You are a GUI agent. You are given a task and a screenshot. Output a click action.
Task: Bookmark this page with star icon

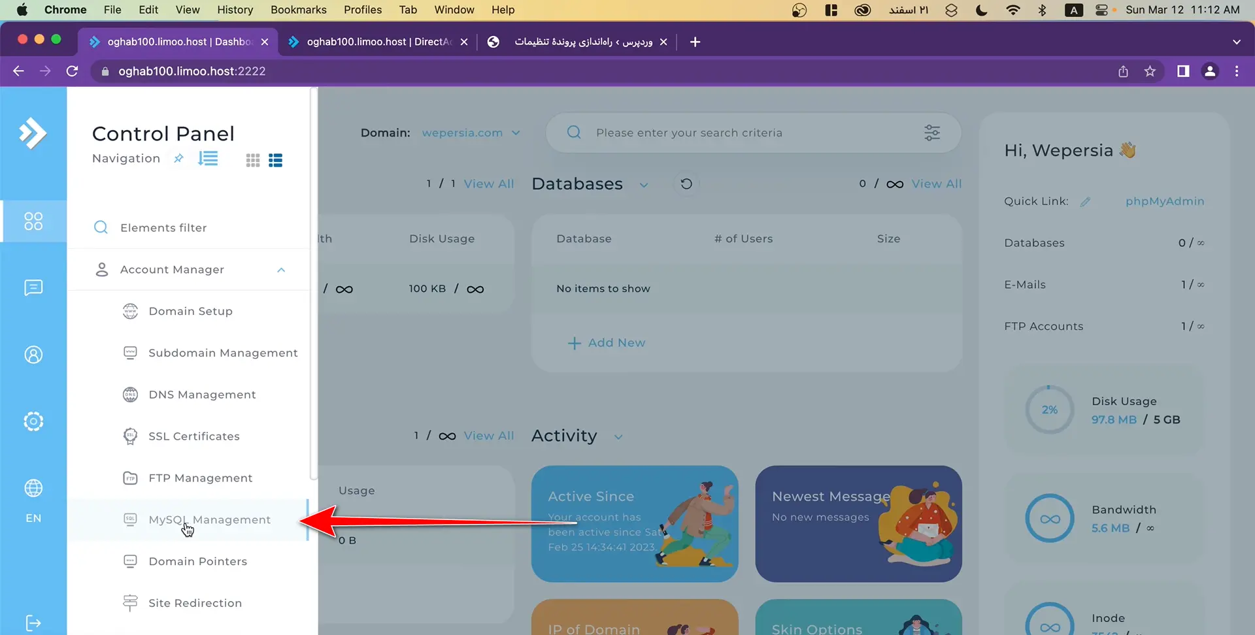pos(1150,71)
